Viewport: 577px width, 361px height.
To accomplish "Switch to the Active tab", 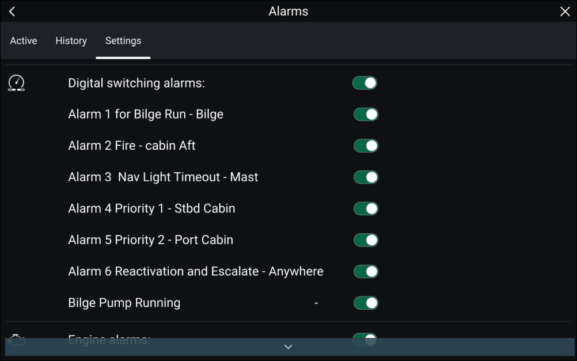I will coord(24,40).
